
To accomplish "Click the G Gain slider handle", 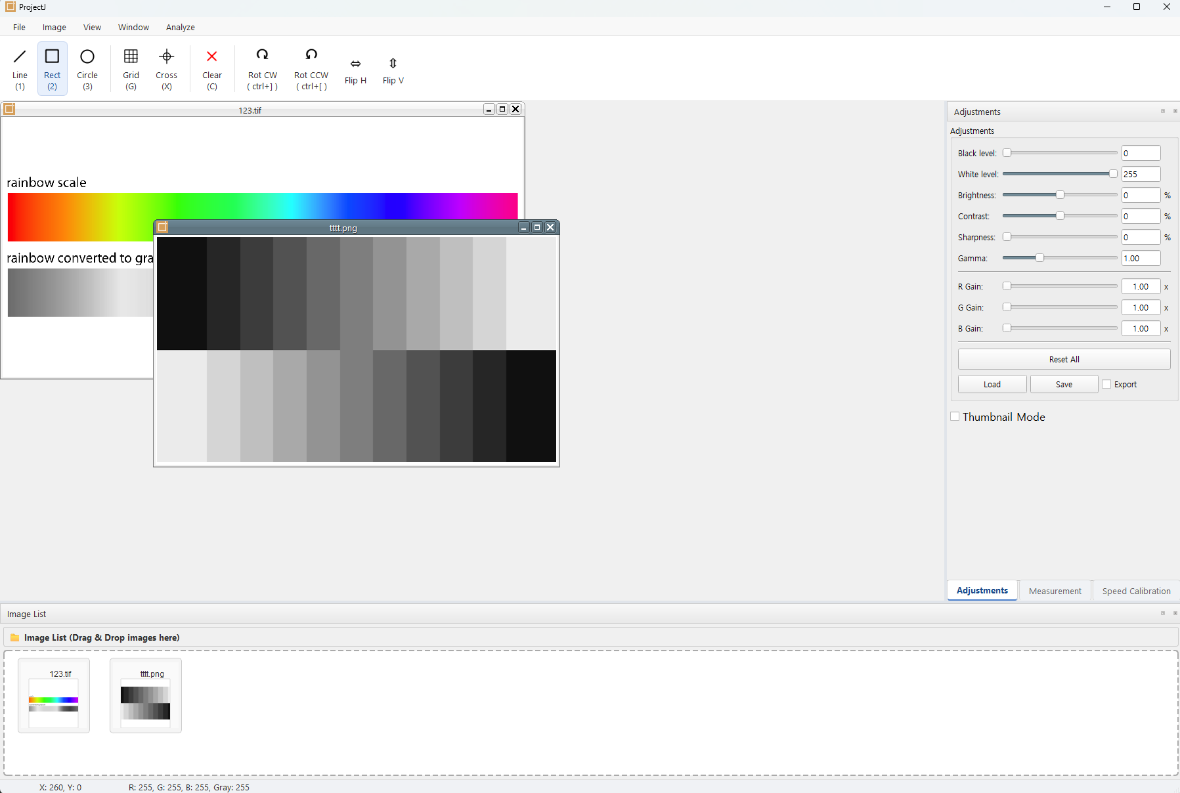I will [1007, 307].
